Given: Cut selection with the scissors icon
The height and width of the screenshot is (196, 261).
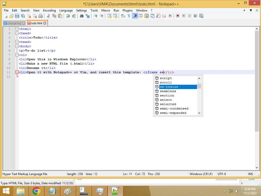Looking at the screenshot, I should [48, 16].
